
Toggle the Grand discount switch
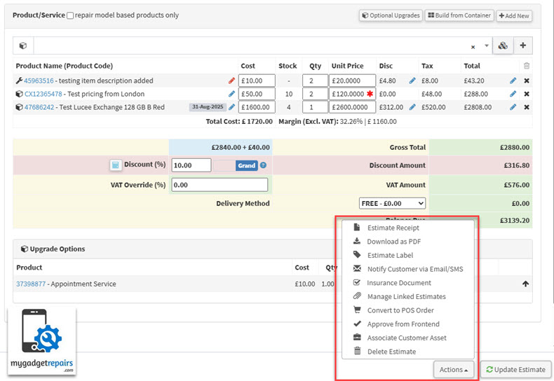[236, 165]
